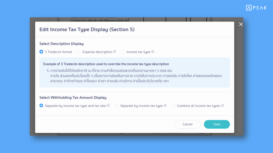273x153 pixels.
Task: Choose the Separate by income tax type radio option
Action: click(x=117, y=106)
